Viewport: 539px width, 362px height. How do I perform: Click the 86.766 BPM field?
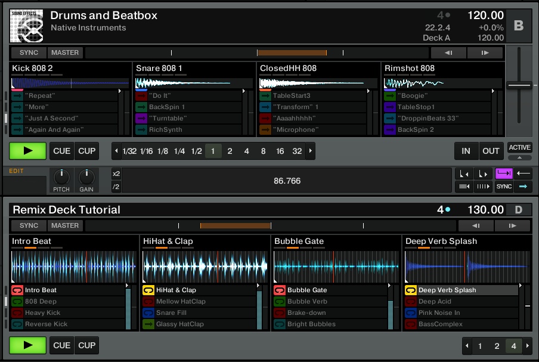287,181
